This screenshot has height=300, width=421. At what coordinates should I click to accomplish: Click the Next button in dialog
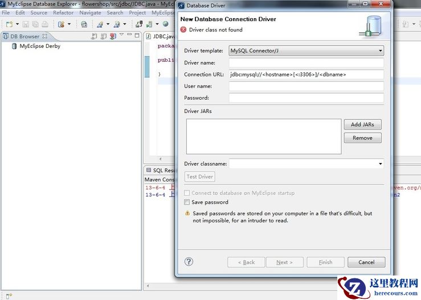click(x=285, y=262)
